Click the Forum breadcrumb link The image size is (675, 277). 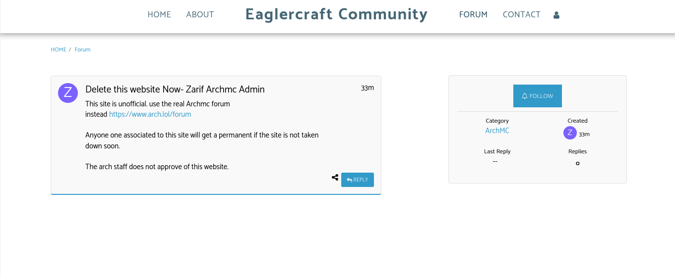(x=82, y=50)
